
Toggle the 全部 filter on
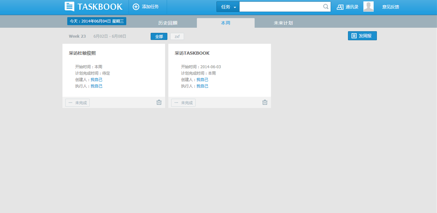coord(159,37)
